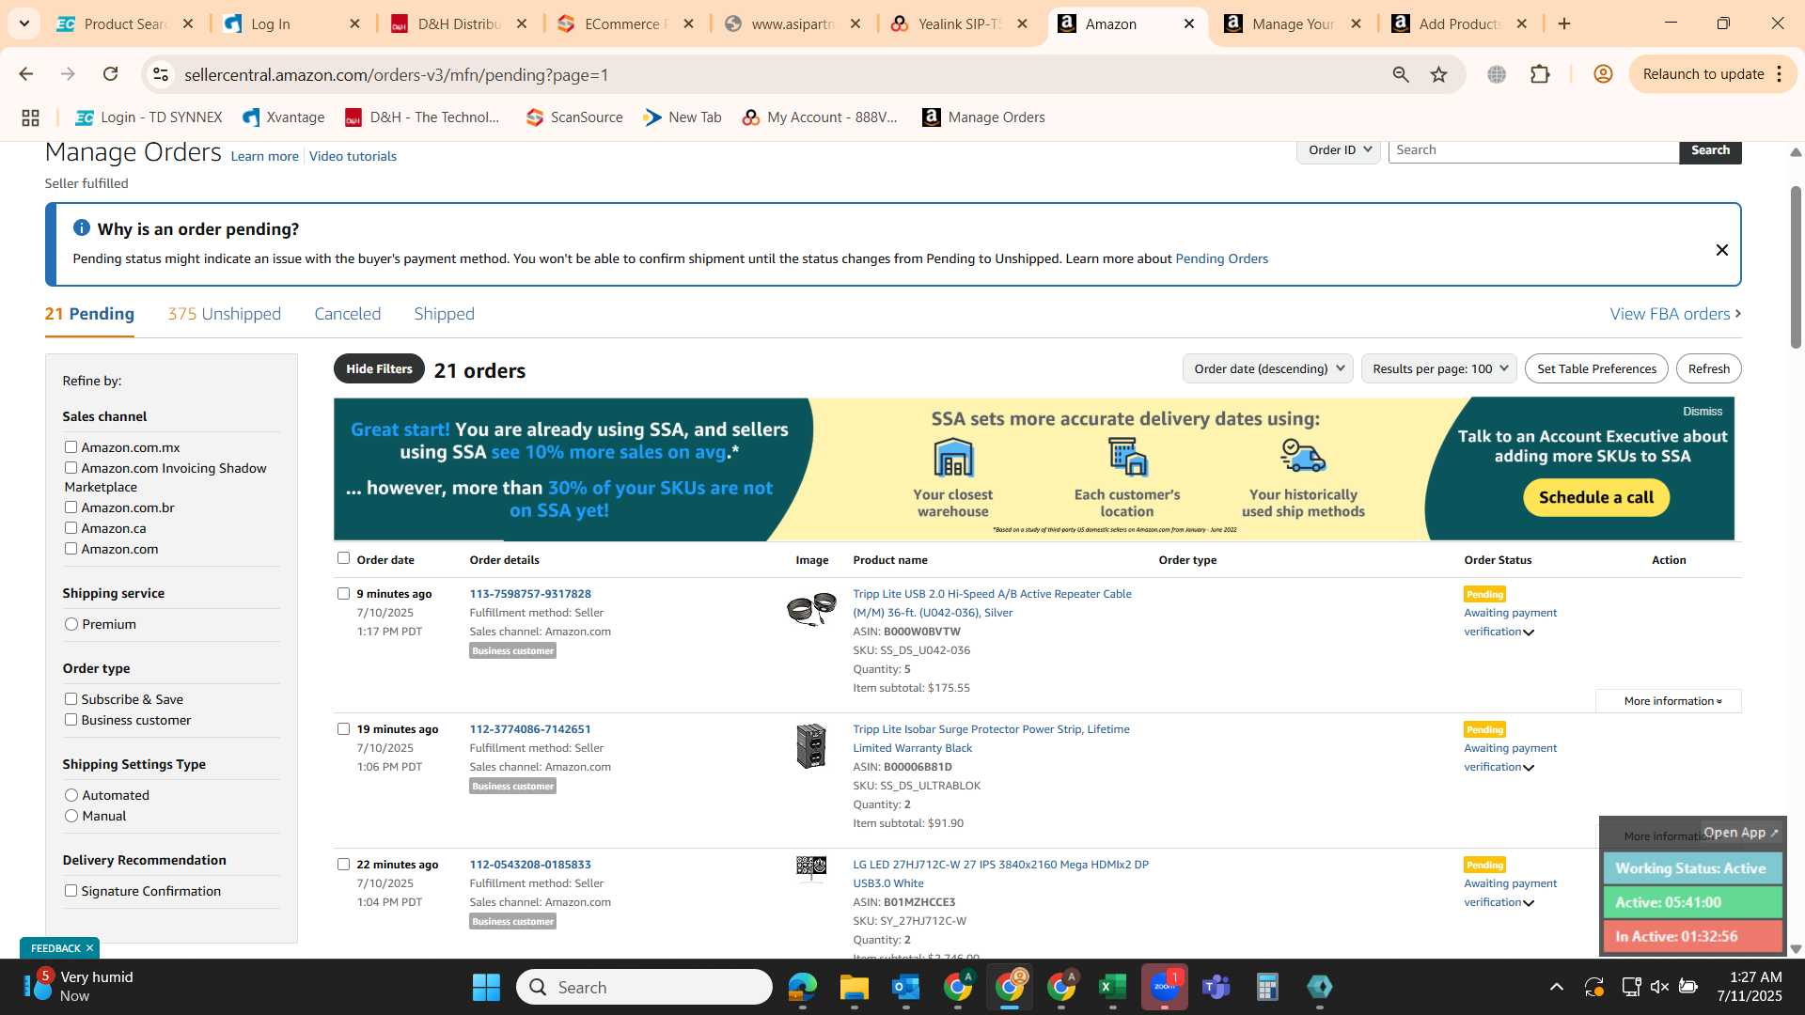Check the Business customer order type filter
Screen dimensions: 1805x1015
(x=71, y=720)
